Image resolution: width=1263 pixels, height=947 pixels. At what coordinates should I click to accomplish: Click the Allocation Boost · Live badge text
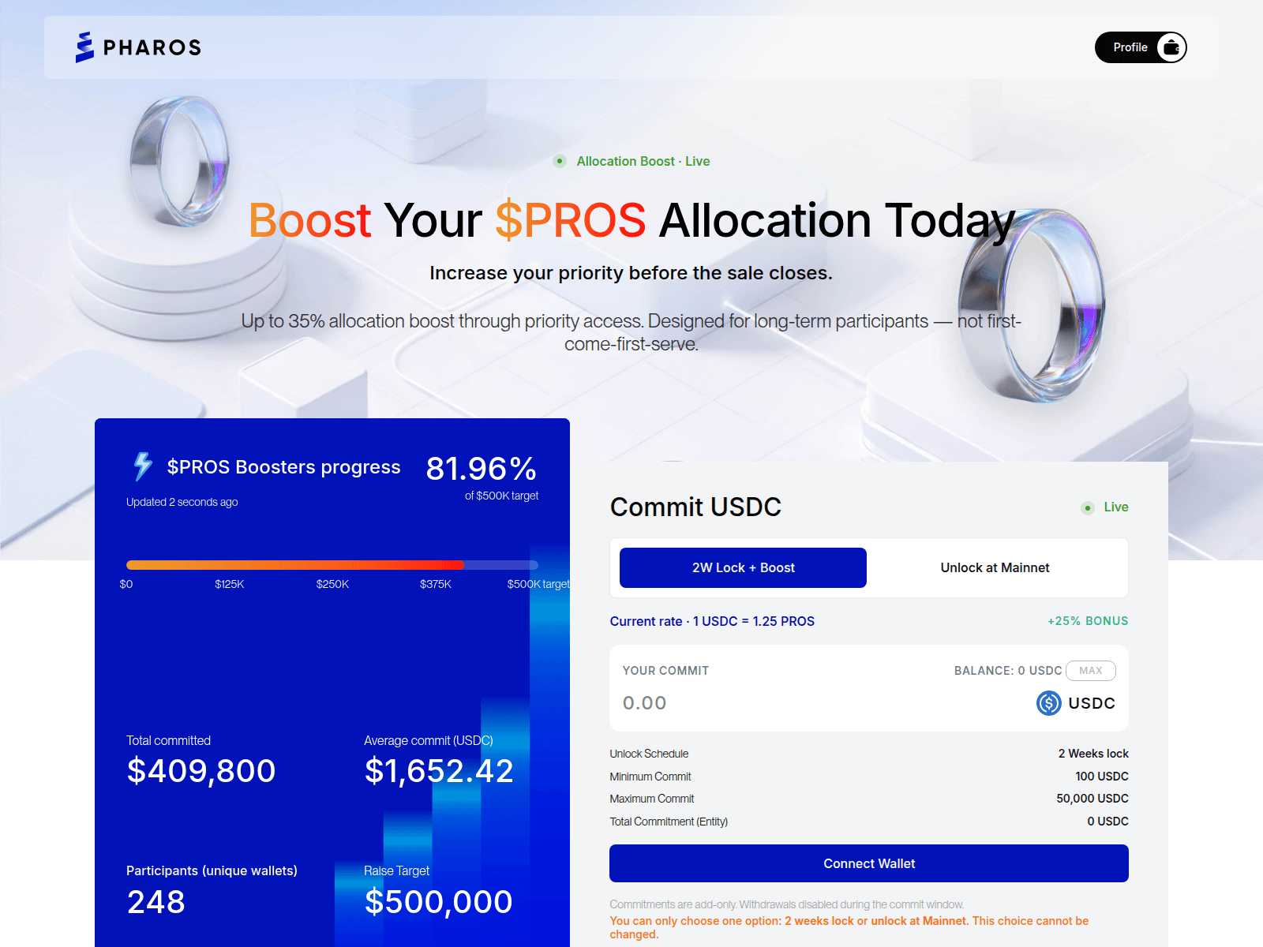point(643,161)
